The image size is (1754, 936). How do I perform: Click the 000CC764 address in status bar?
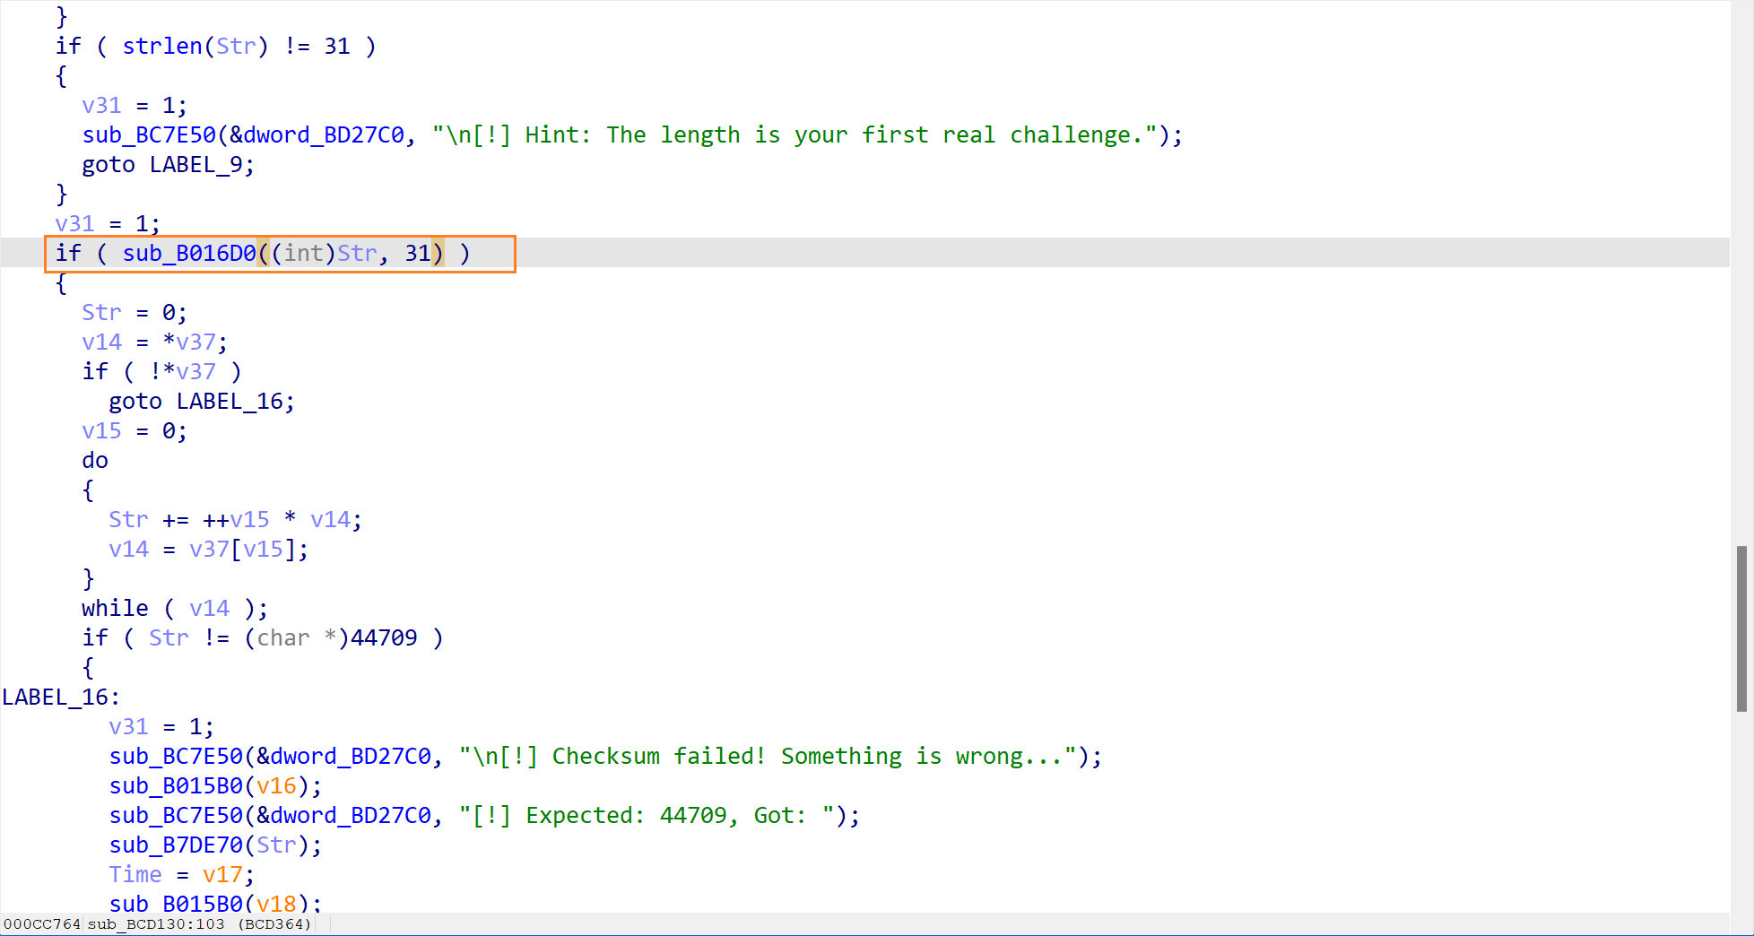tap(41, 924)
